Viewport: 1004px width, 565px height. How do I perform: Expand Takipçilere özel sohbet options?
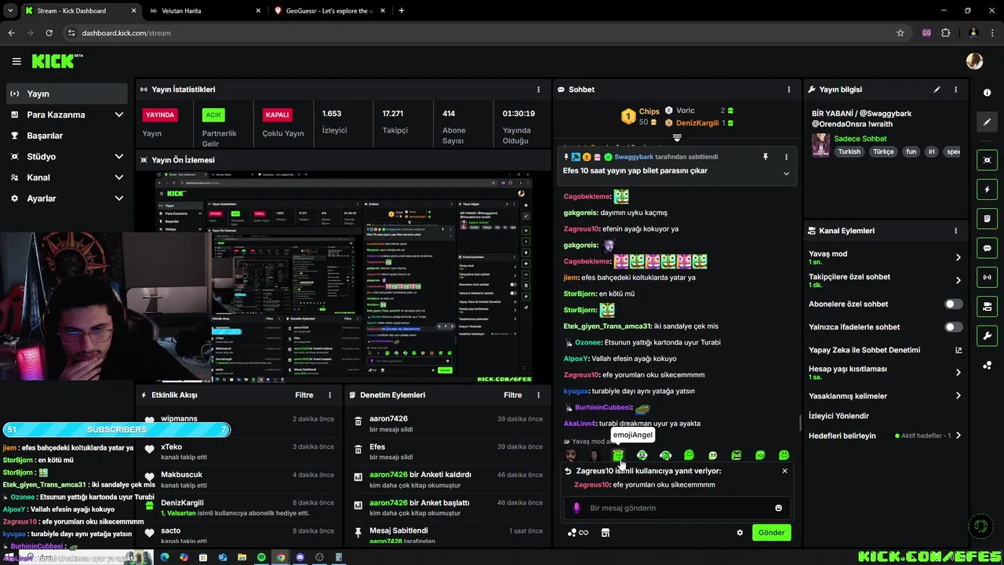pyautogui.click(x=958, y=280)
